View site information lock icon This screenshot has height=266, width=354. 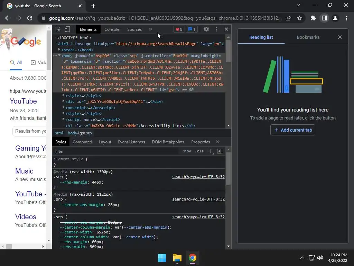click(x=44, y=18)
